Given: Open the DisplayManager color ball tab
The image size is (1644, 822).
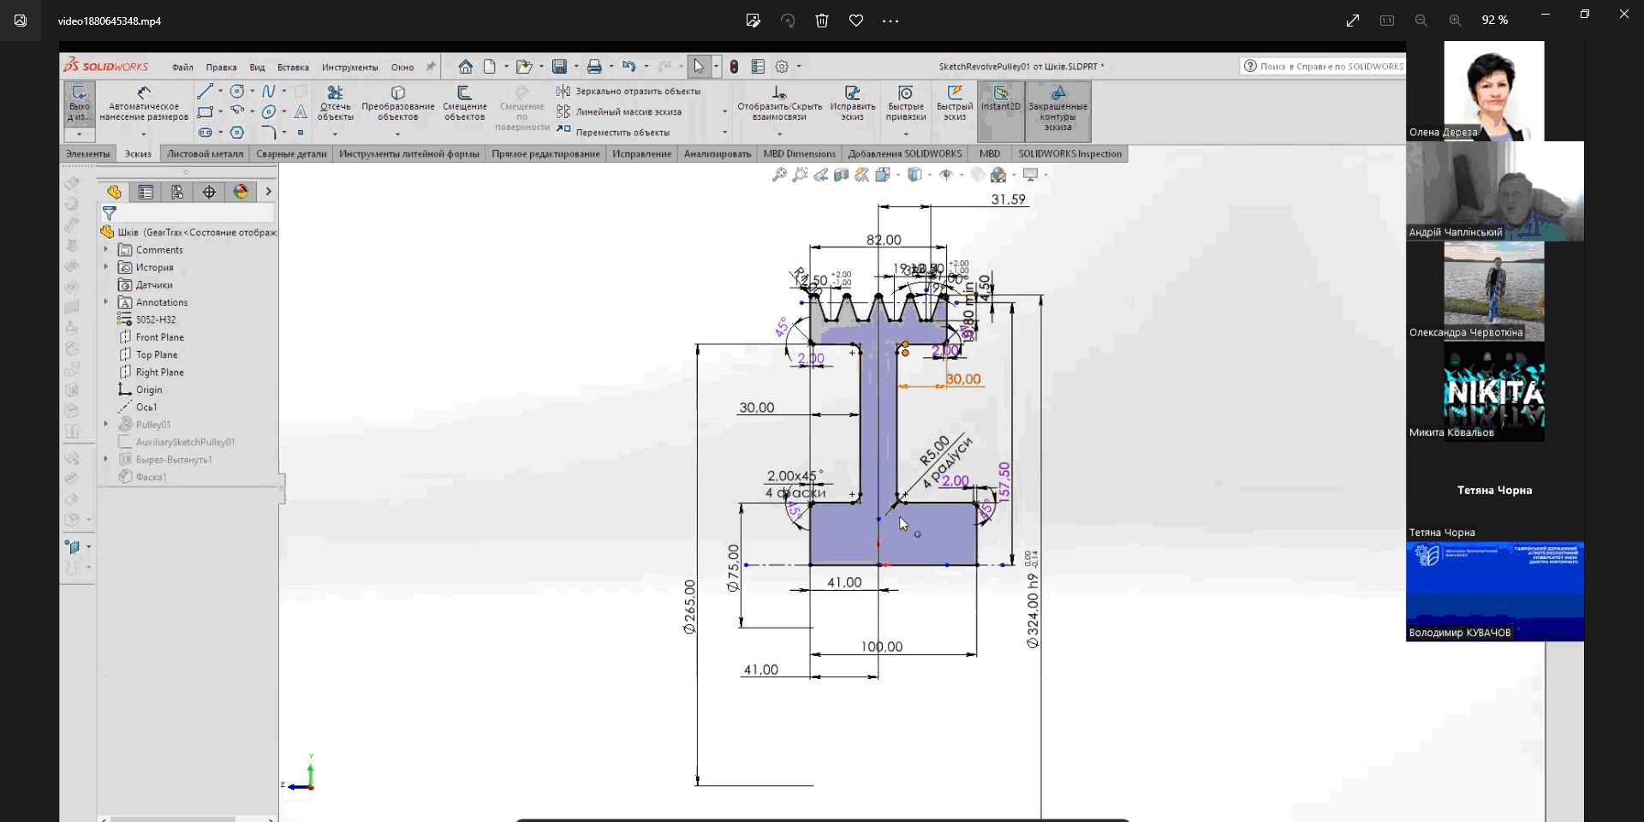Looking at the screenshot, I should pos(241,192).
